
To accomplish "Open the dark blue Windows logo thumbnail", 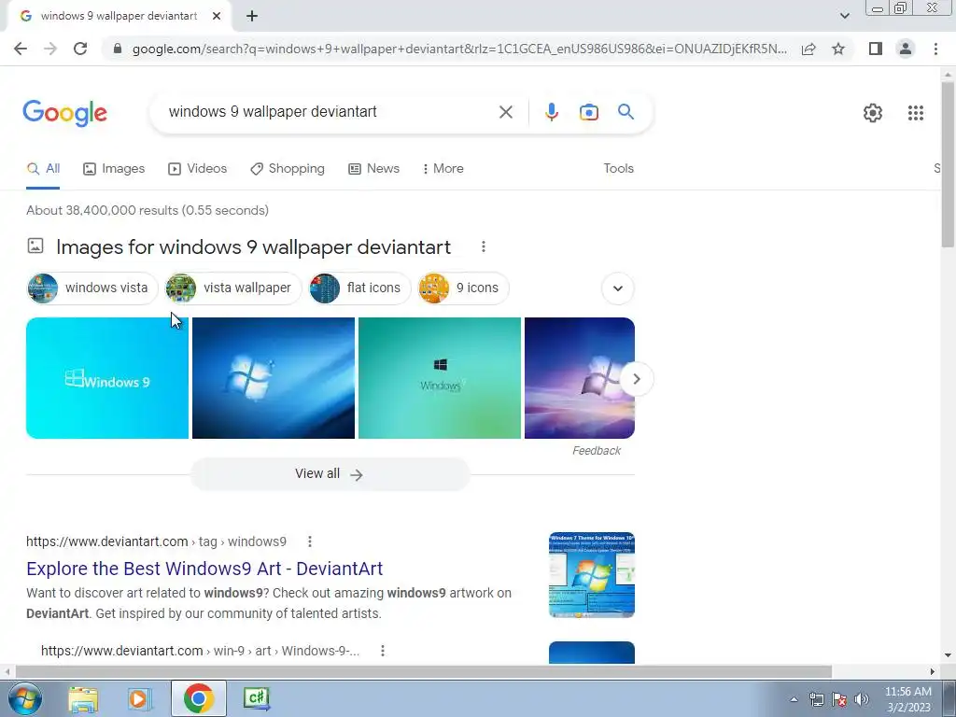I will point(274,378).
